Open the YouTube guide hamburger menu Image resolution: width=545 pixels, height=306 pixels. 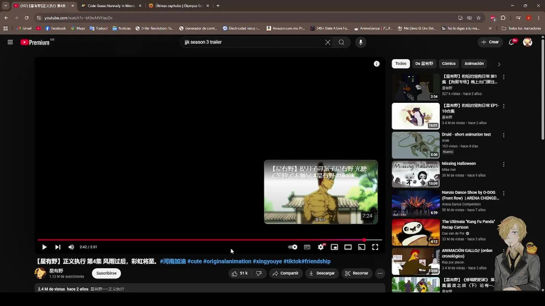click(x=10, y=42)
